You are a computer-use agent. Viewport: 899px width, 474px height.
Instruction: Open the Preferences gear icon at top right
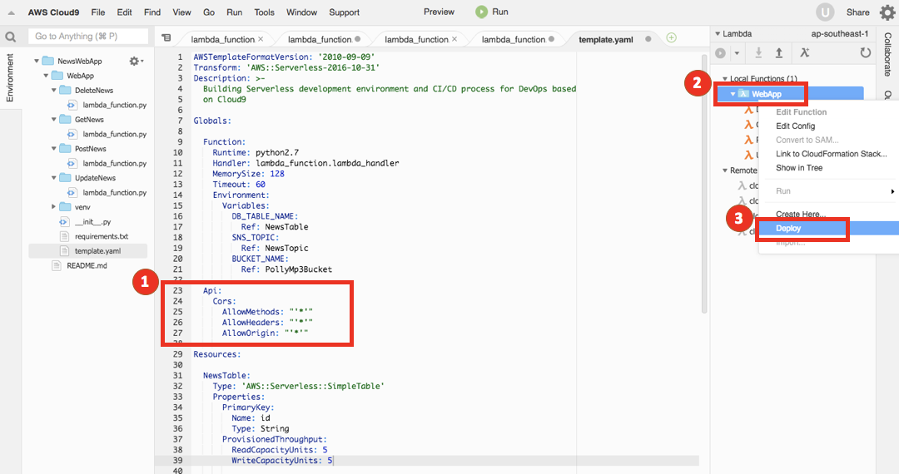click(x=887, y=12)
